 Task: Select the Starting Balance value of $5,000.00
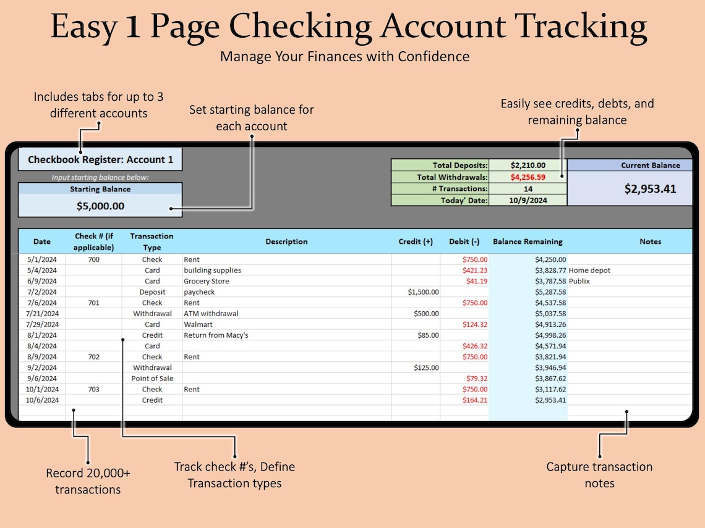tap(100, 206)
